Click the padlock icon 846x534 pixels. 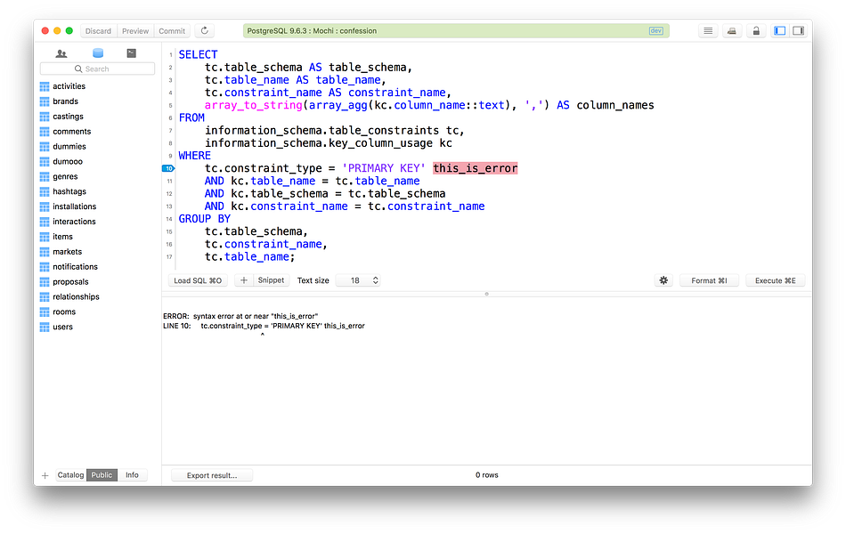pos(756,31)
